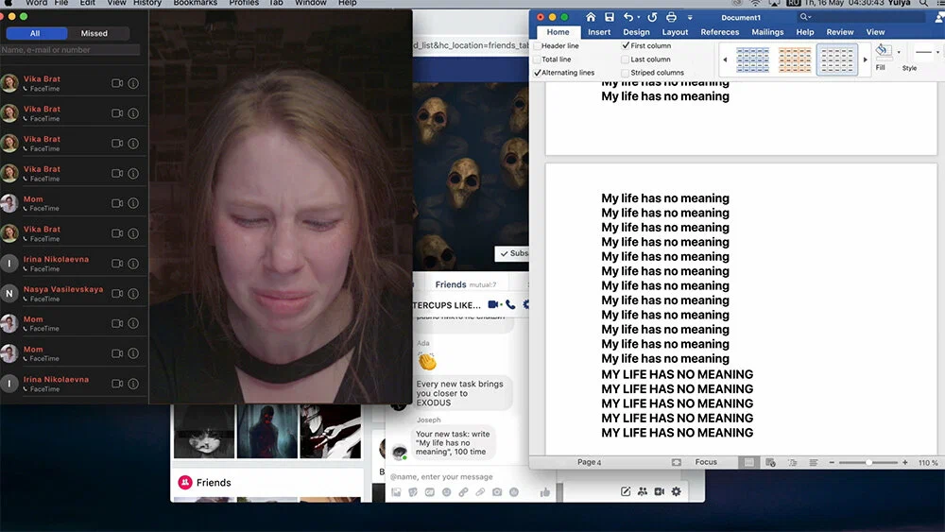Switch to Print Layout view icon
Screen dimensions: 945x532
click(x=748, y=462)
